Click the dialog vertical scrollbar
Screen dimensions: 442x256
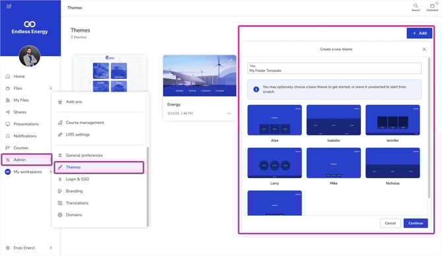tap(429, 127)
